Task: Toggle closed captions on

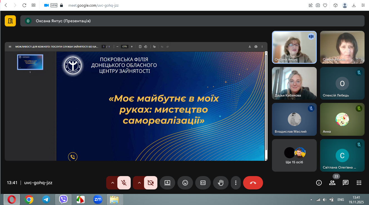Action: pyautogui.click(x=203, y=183)
